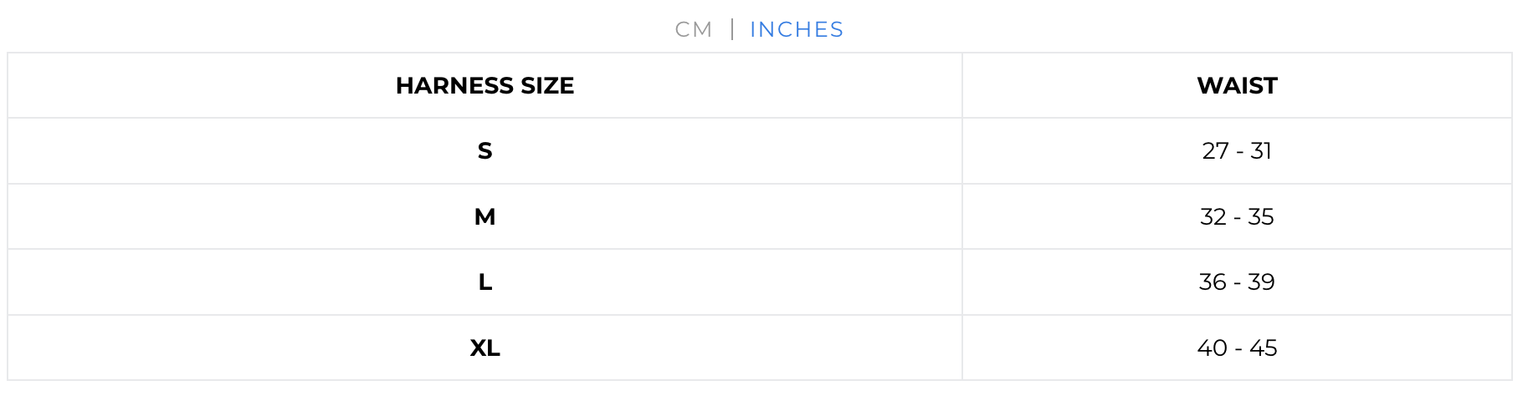1528x416 pixels.
Task: Click the border between size and waist columns
Action: [962, 216]
